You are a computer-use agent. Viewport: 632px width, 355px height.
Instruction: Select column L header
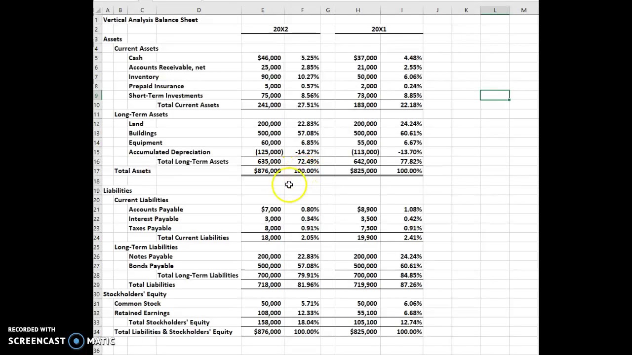point(495,10)
